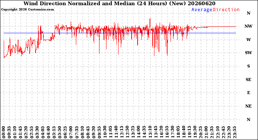The height and width of the screenshot is (140, 258).
Task: Click the 20:25 time label
Action: pyautogui.click(x=200, y=133)
